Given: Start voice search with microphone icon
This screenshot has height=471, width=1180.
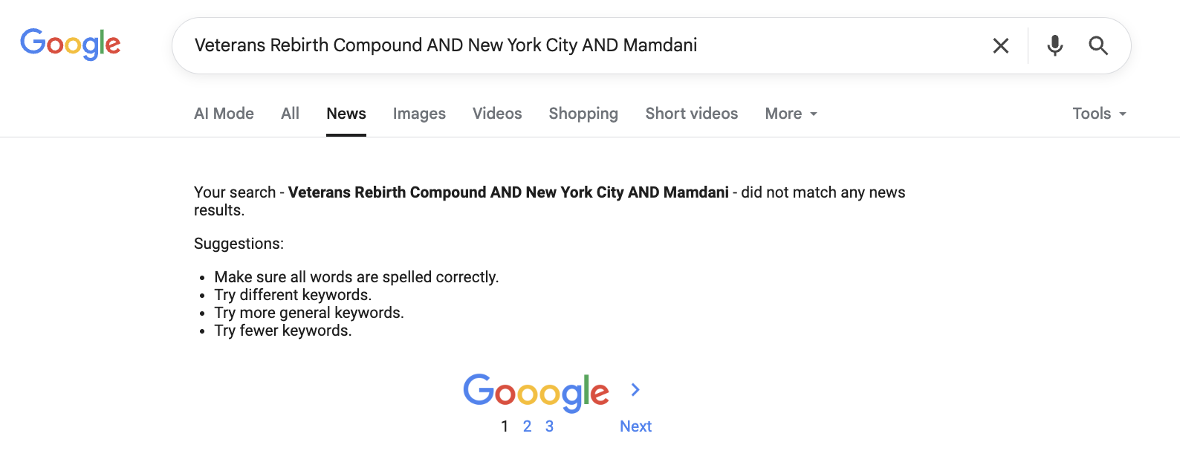Looking at the screenshot, I should 1054,46.
